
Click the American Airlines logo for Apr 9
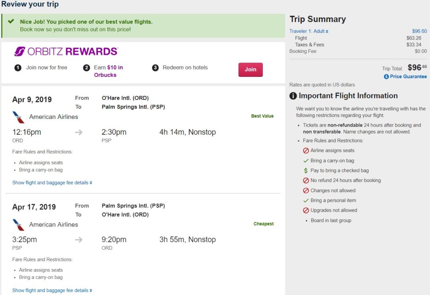[x=18, y=117]
